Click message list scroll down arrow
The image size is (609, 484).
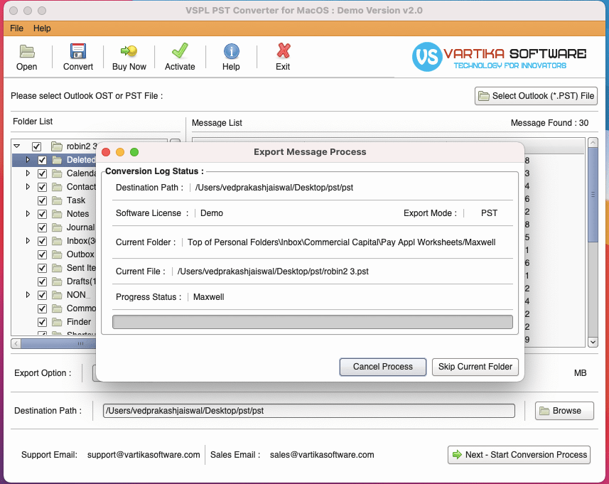coord(593,343)
